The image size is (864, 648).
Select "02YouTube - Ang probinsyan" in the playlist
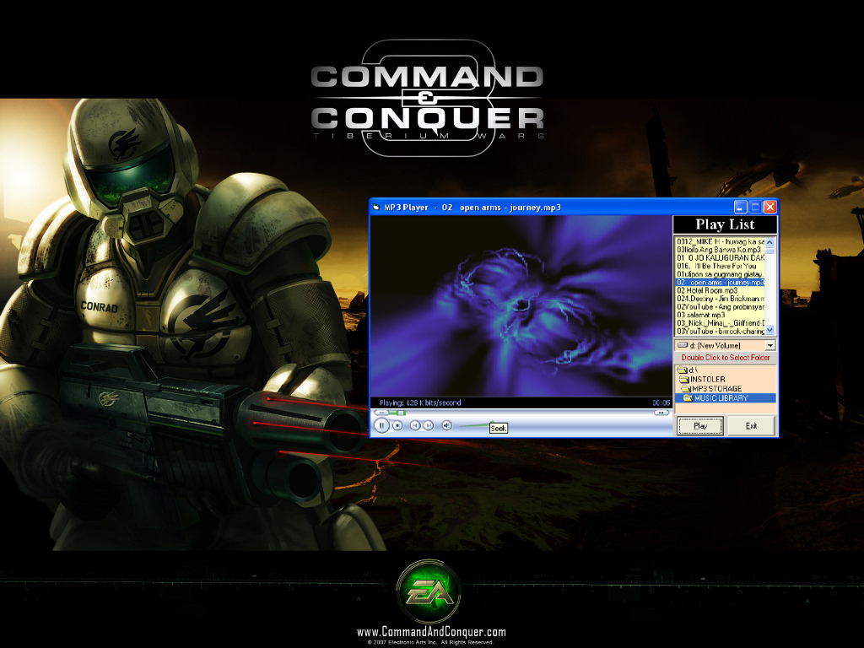(721, 307)
